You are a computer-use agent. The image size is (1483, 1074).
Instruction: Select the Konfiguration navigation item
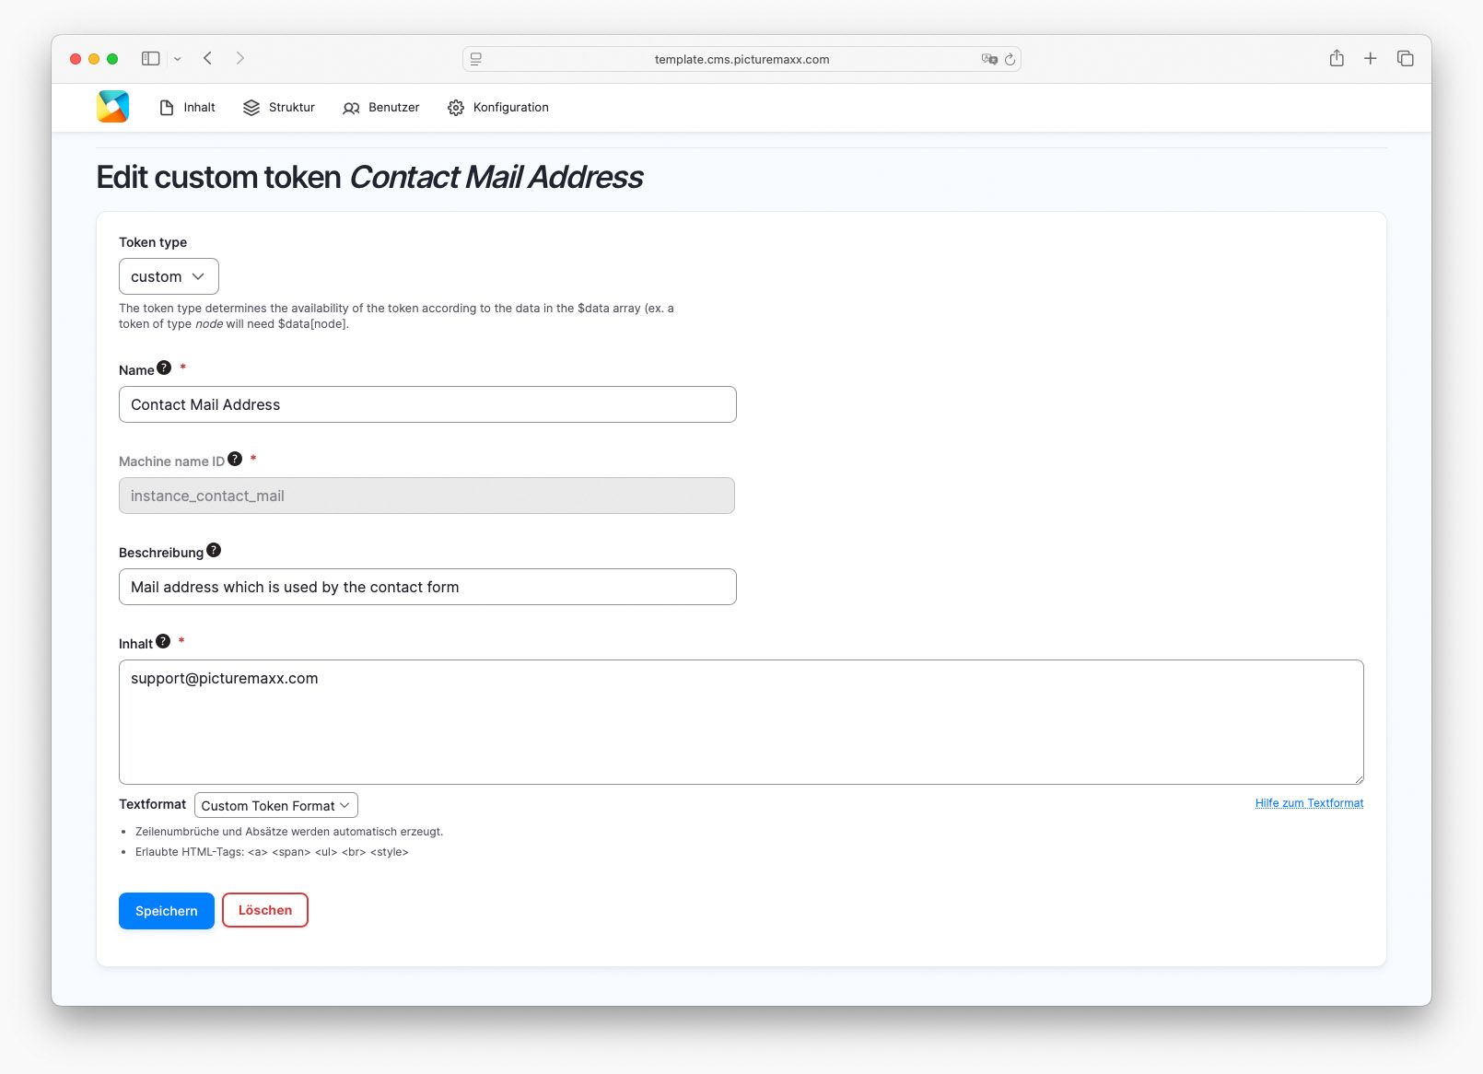[x=510, y=108]
